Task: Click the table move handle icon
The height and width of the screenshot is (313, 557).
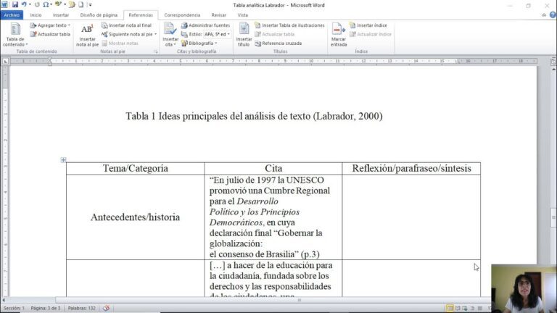Action: tap(63, 159)
